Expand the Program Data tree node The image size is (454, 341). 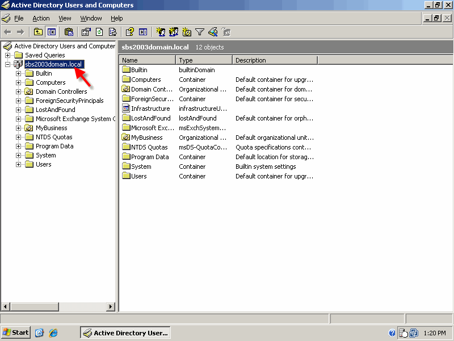coord(18,146)
